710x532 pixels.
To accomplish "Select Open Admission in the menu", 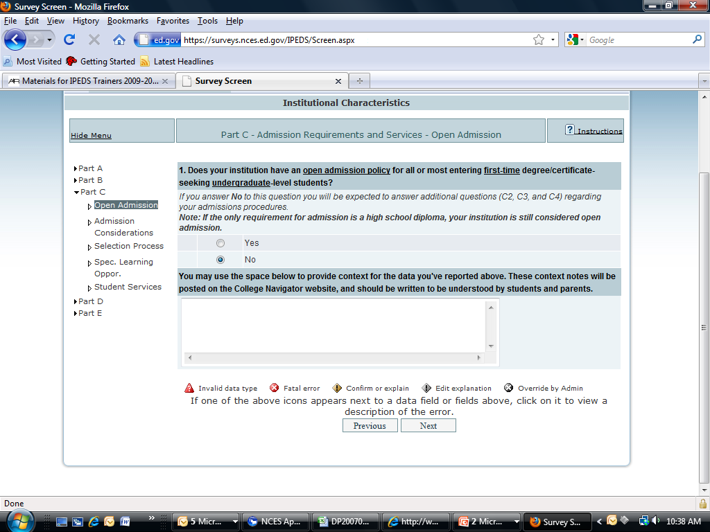I will point(126,205).
